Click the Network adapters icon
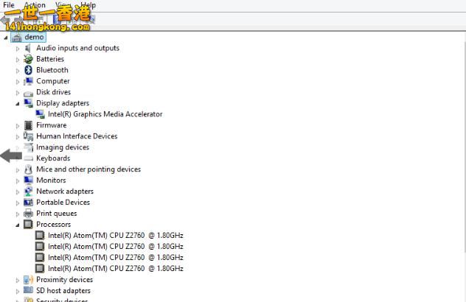The width and height of the screenshot is (466, 302). coord(29,192)
